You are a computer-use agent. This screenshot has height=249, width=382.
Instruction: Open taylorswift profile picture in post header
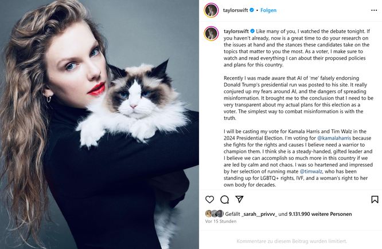pyautogui.click(x=211, y=10)
